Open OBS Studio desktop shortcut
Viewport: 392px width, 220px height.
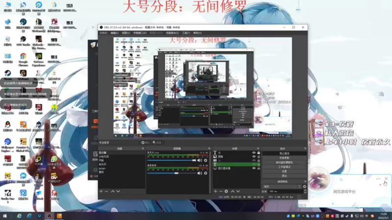point(23,42)
